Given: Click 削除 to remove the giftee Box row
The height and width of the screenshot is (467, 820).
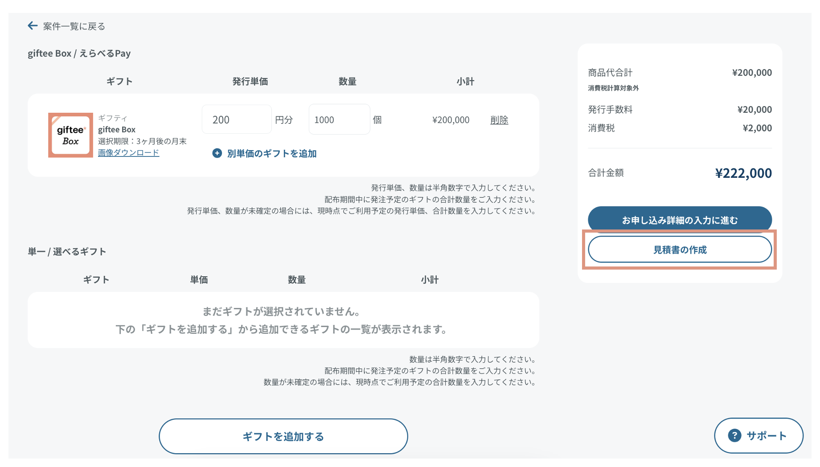Looking at the screenshot, I should 499,120.
